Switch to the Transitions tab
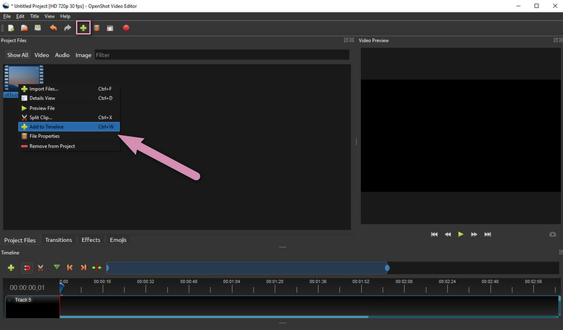563x330 pixels. [x=58, y=240]
